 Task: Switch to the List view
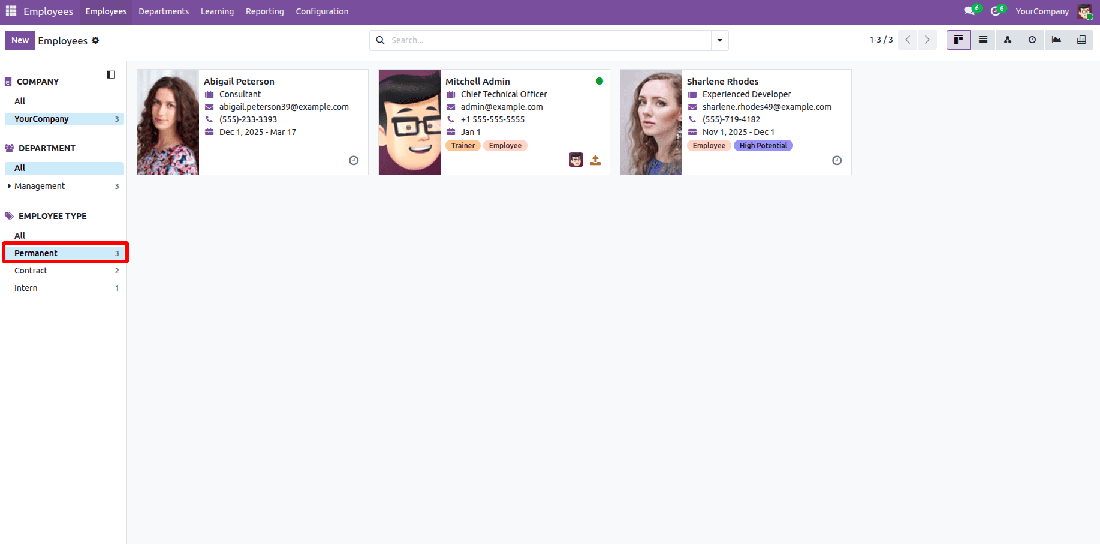pyautogui.click(x=983, y=40)
